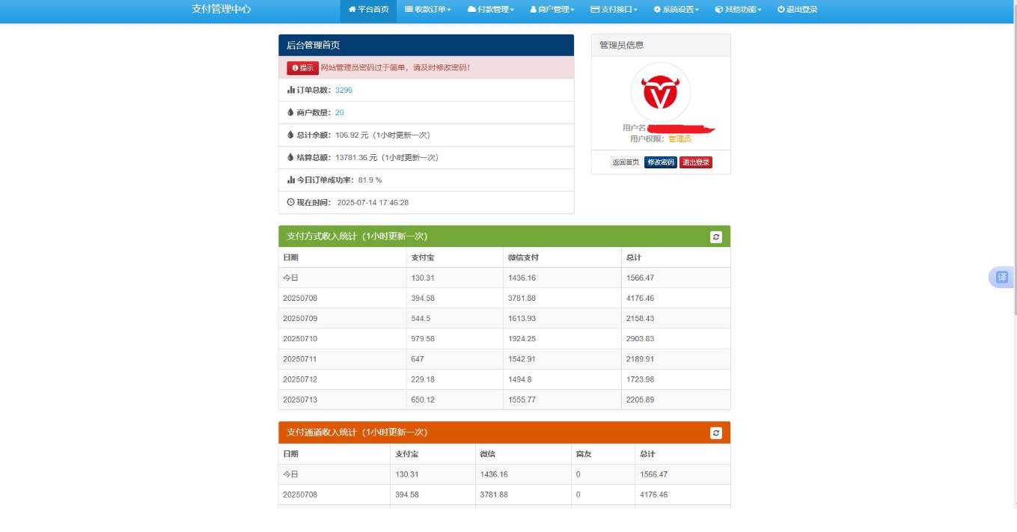Expand the 收款订单 dropdown menu

coord(428,10)
